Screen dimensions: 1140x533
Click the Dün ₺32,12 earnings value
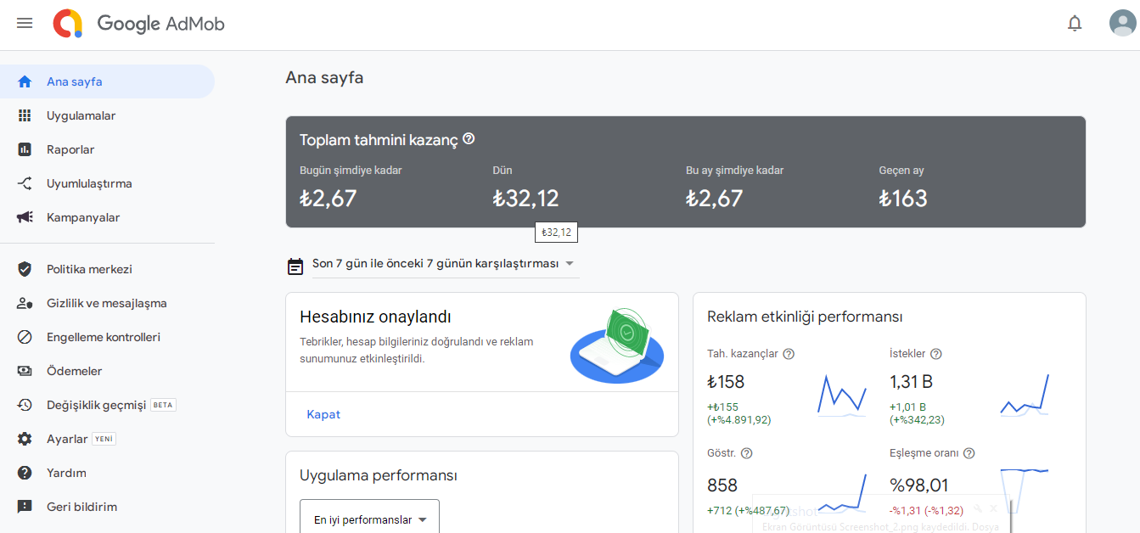(525, 199)
